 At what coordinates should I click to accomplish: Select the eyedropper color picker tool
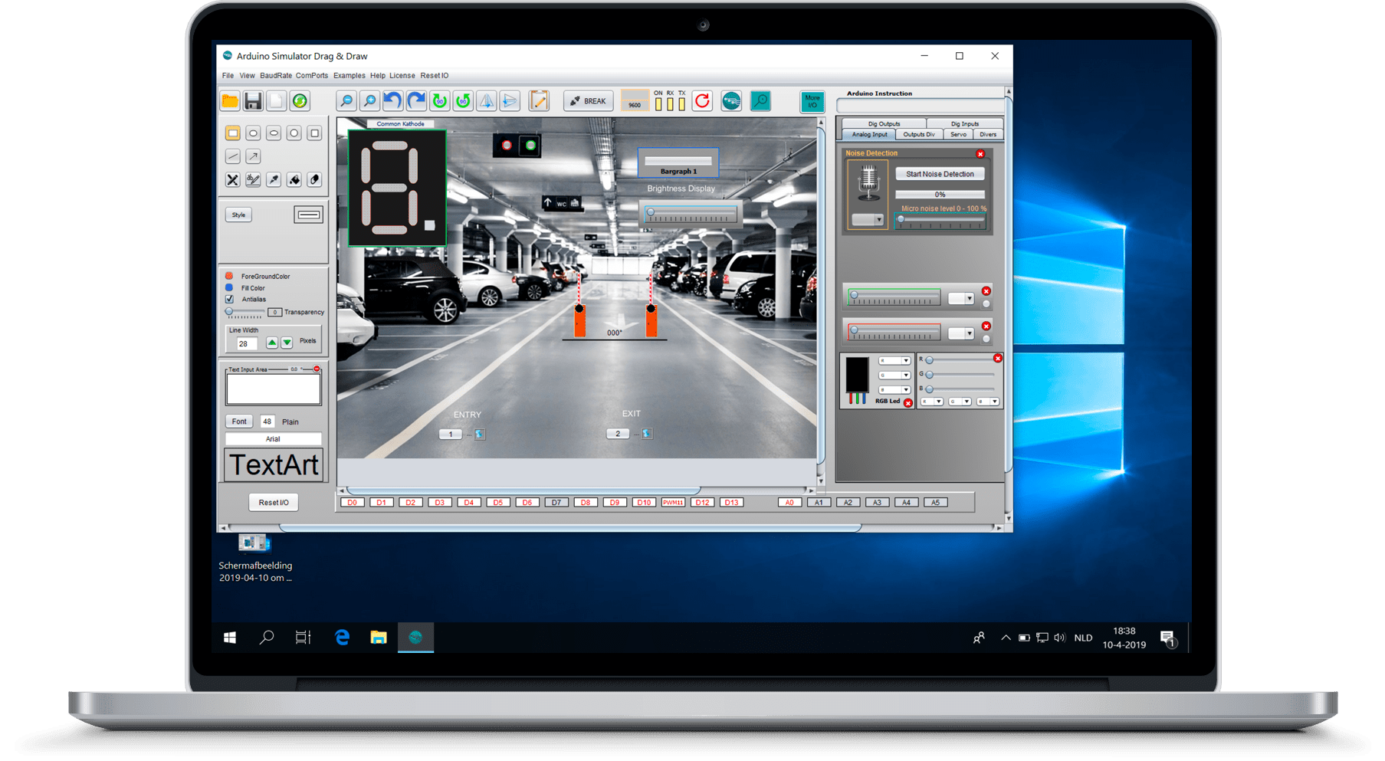click(x=274, y=180)
